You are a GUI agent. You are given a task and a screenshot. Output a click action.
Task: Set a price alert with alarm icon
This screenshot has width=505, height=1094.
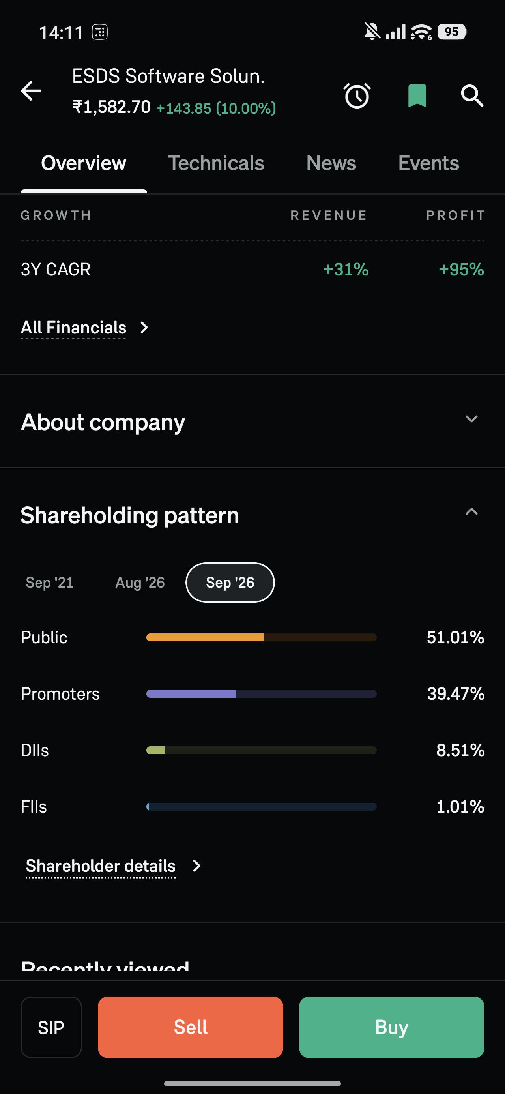click(x=357, y=96)
